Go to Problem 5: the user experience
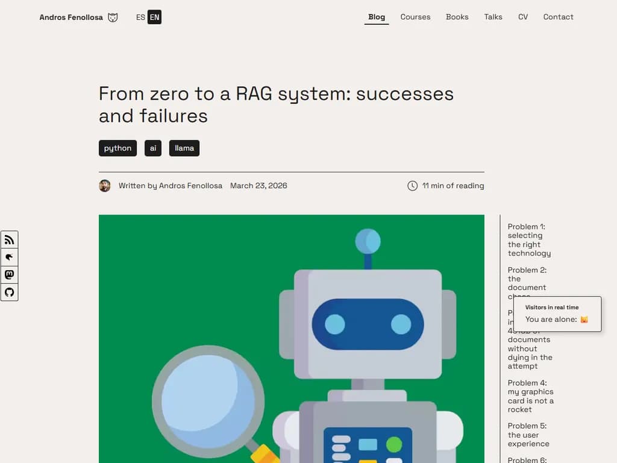The width and height of the screenshot is (617, 463). pos(528,435)
